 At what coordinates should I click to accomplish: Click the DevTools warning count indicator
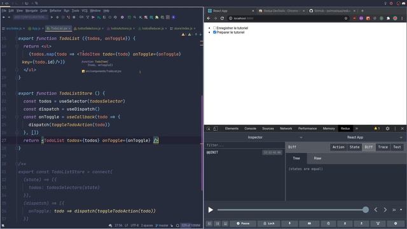pyautogui.click(x=377, y=128)
